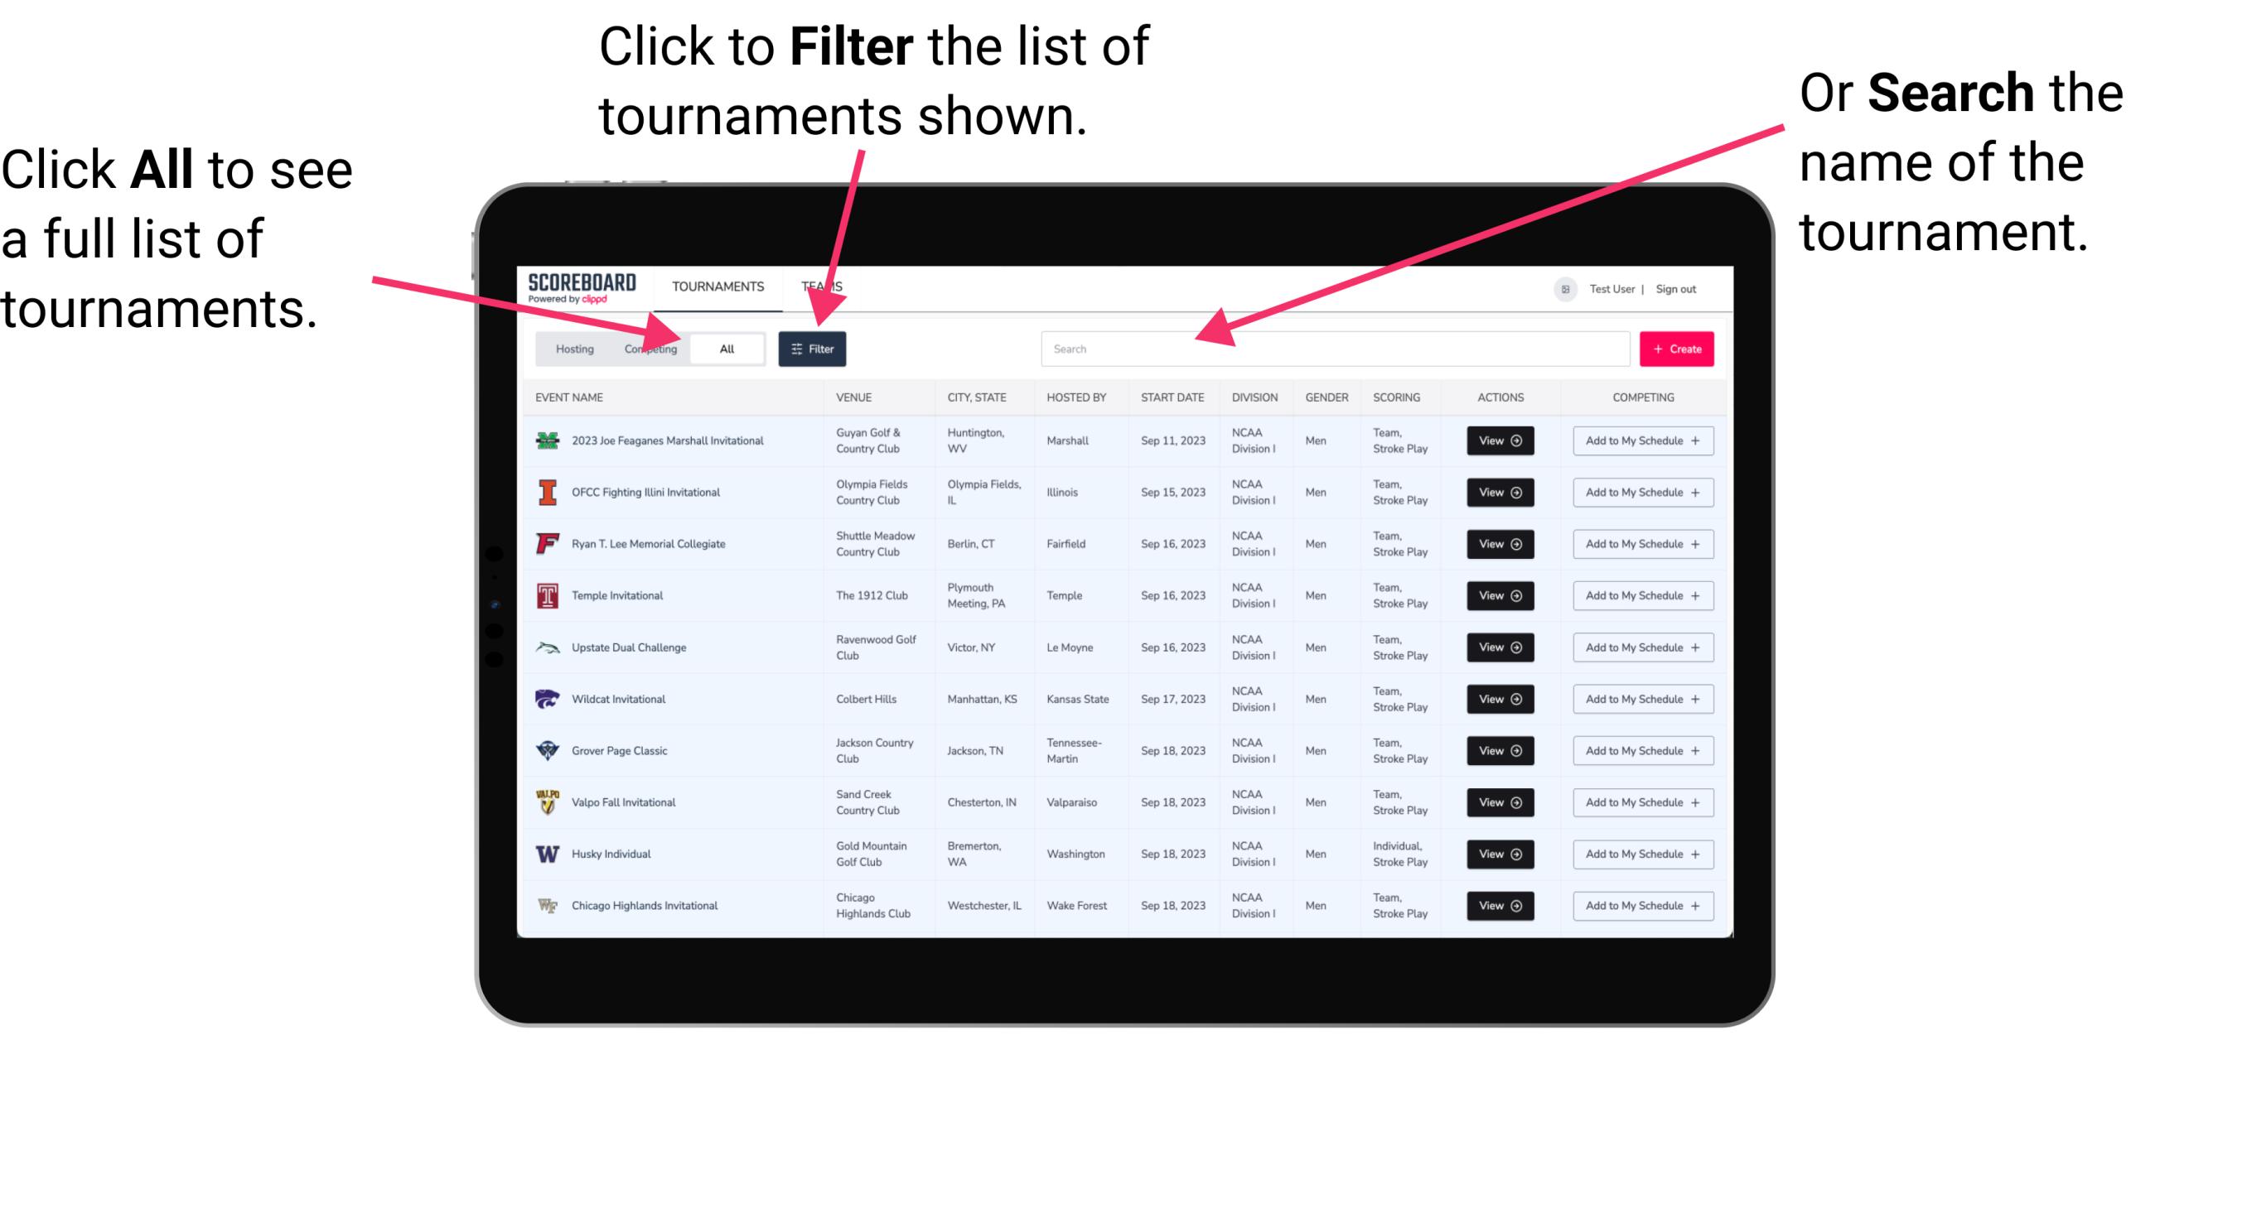
Task: Click the Illinois Fighting Illini logo icon
Action: (548, 493)
